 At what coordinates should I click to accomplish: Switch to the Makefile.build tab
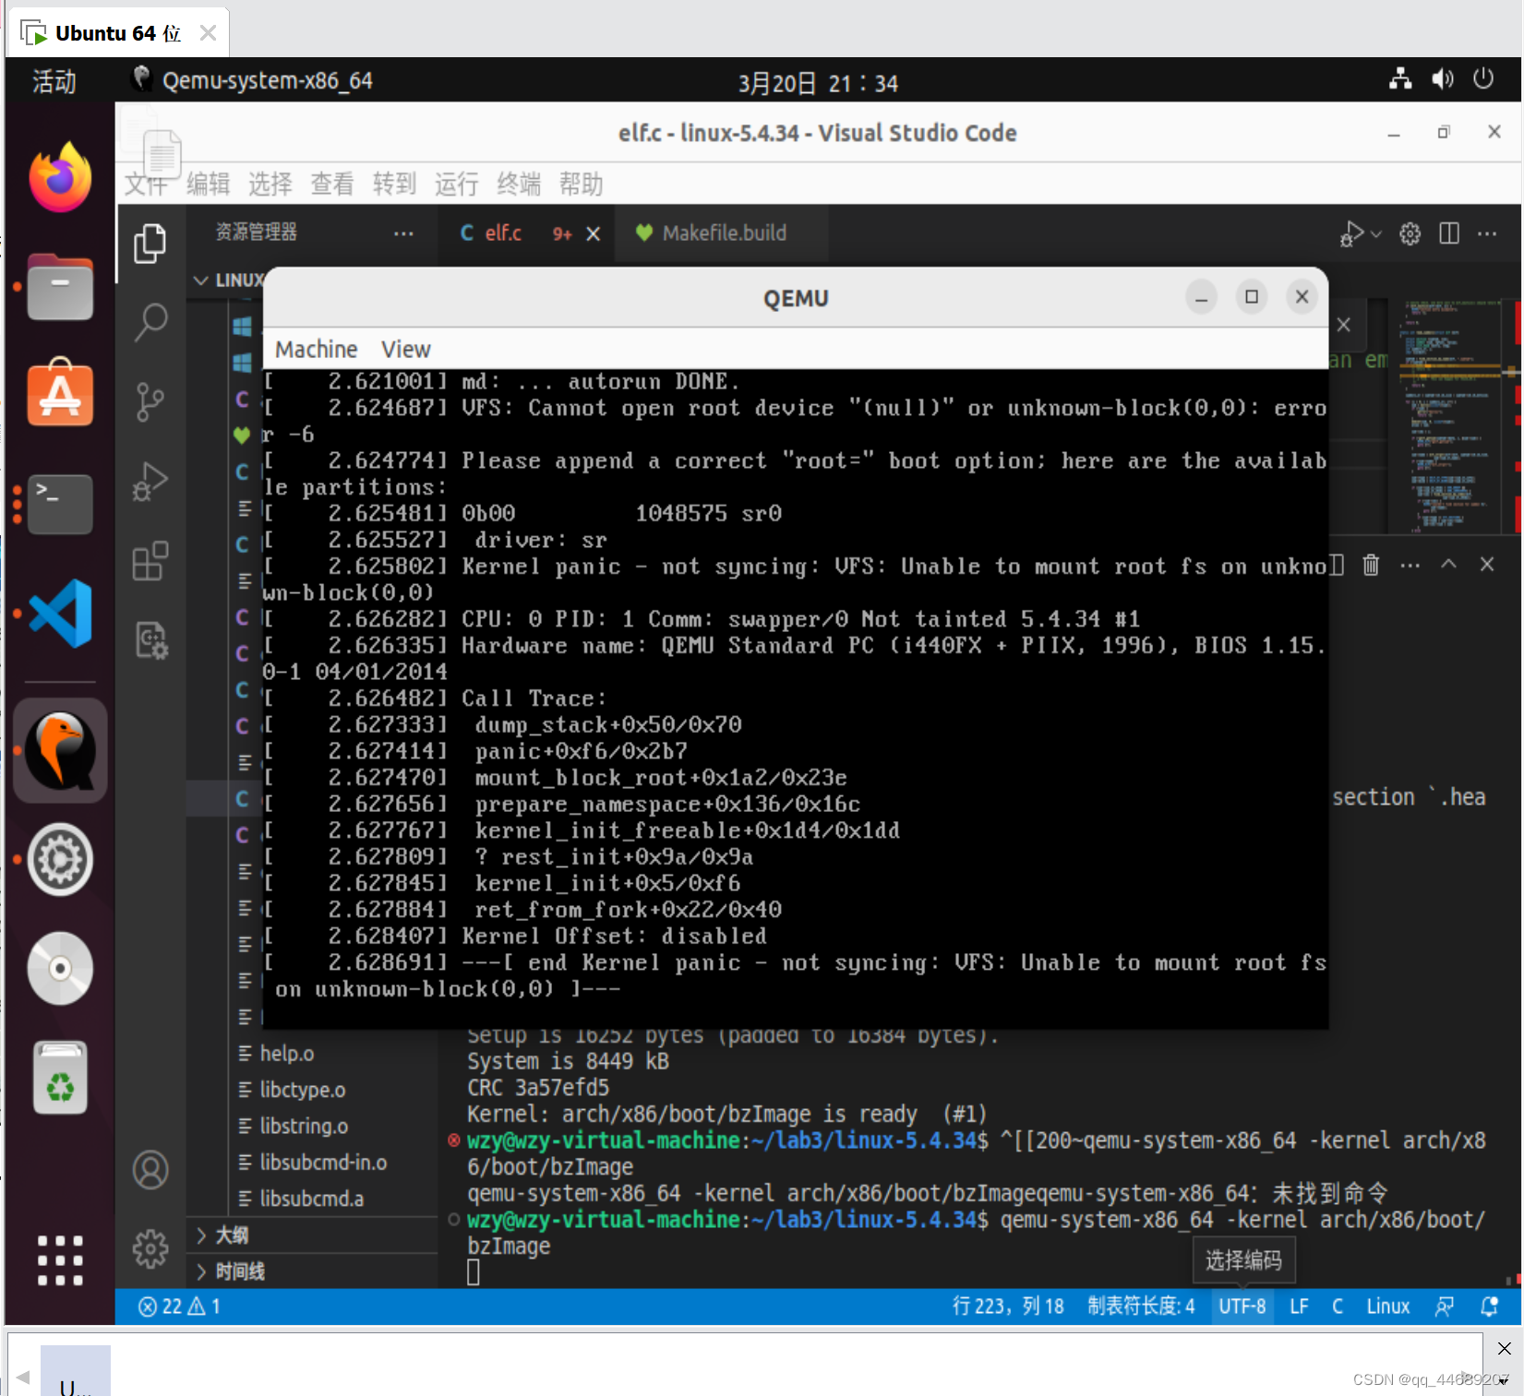click(725, 233)
